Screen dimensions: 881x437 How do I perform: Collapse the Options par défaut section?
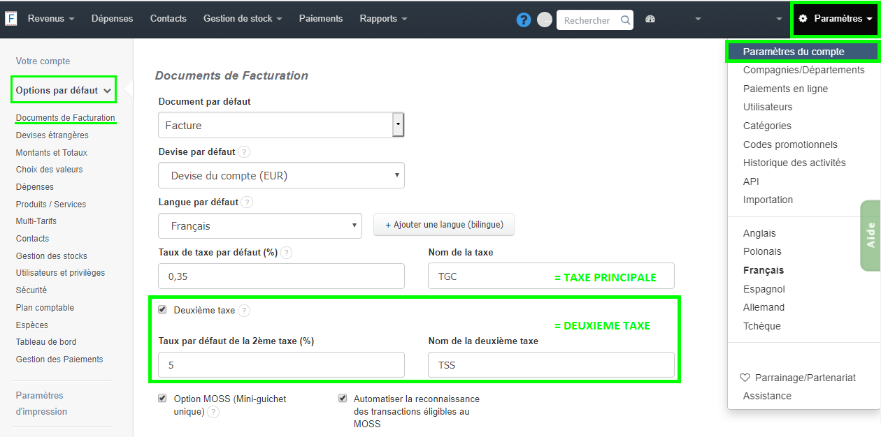click(63, 89)
